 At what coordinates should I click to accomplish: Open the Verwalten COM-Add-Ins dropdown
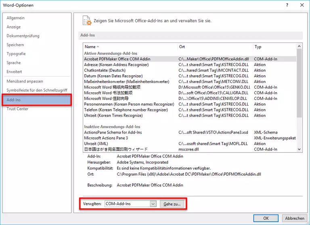[153, 204]
